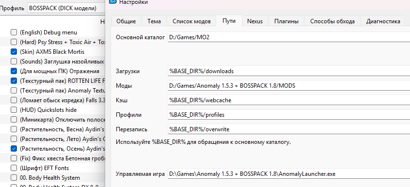Open the Диагностика tab
Screen dimensions: 410x187
click(383, 21)
